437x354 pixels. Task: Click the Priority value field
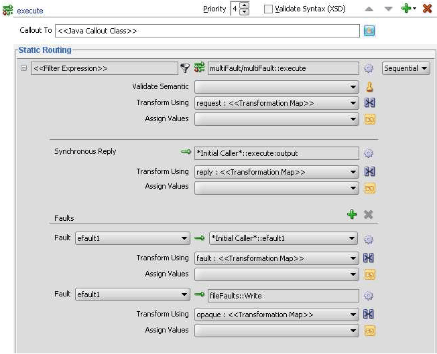pos(235,9)
